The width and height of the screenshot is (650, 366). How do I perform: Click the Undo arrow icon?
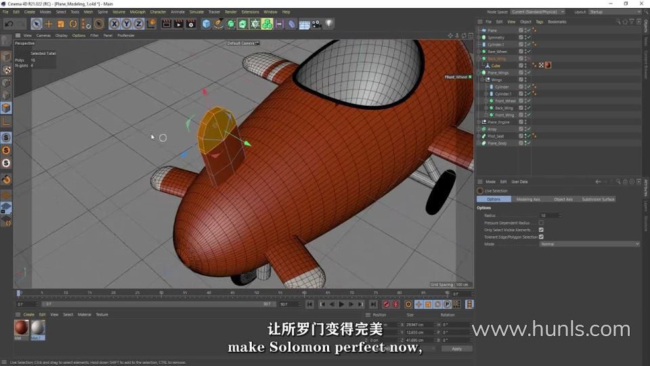pyautogui.click(x=9, y=24)
